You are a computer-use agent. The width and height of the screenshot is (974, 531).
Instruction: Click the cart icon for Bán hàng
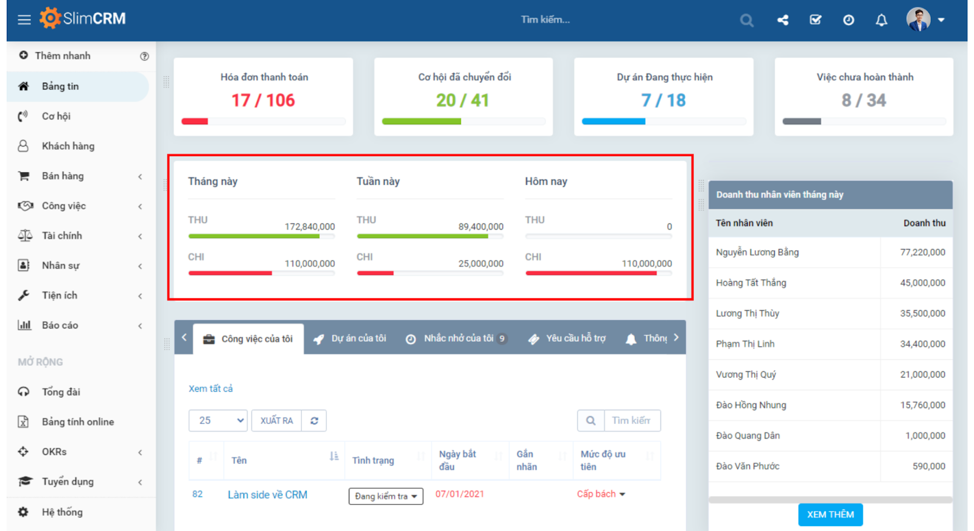24,176
